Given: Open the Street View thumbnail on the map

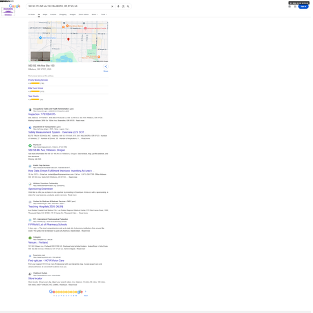Looking at the screenshot, I should click(41, 56).
